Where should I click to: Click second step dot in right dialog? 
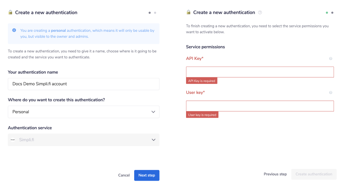click(x=332, y=13)
